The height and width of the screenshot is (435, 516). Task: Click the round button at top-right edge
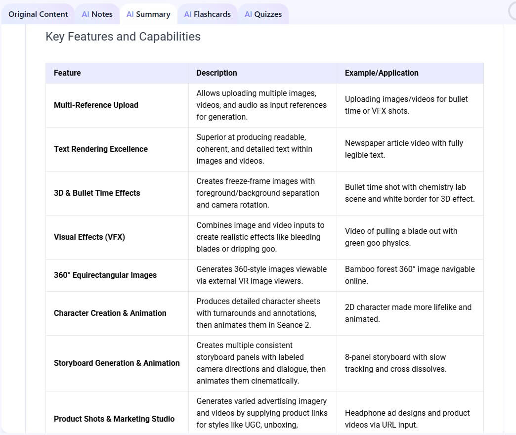coord(513,11)
